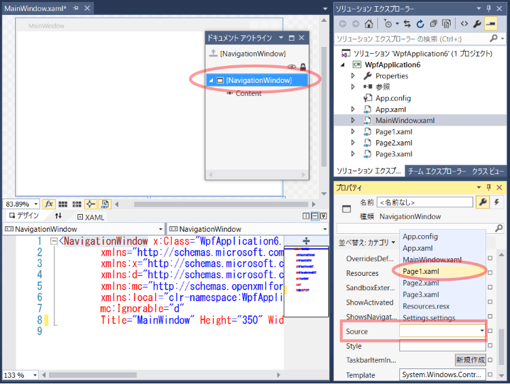Toggle the Preview Selected Items highlighted icon

490,24
